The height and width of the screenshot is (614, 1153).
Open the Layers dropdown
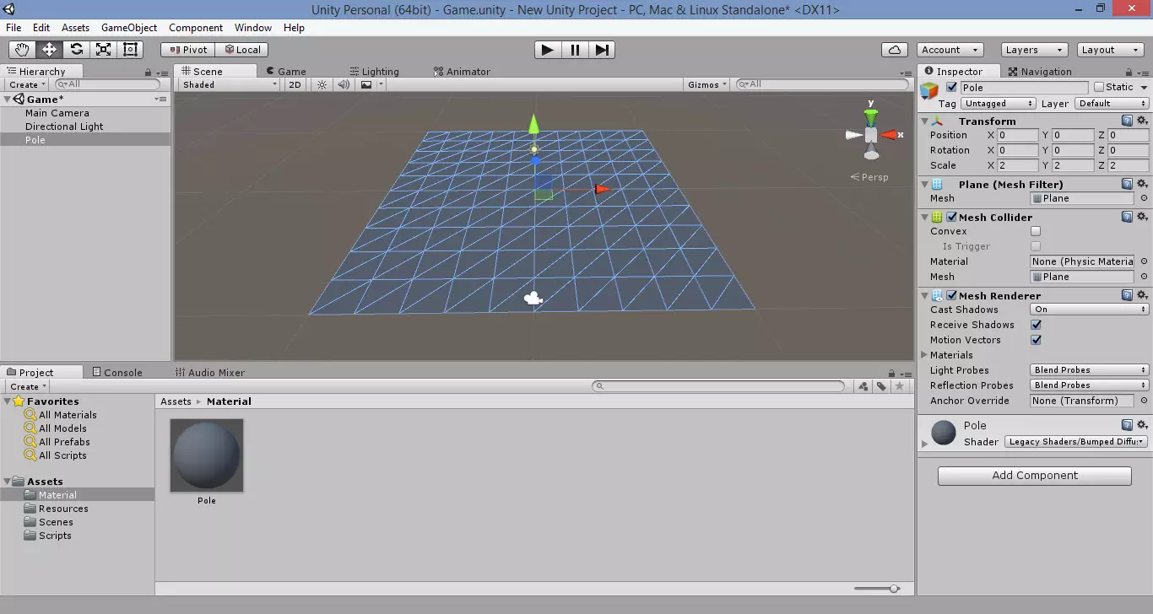[x=1034, y=50]
